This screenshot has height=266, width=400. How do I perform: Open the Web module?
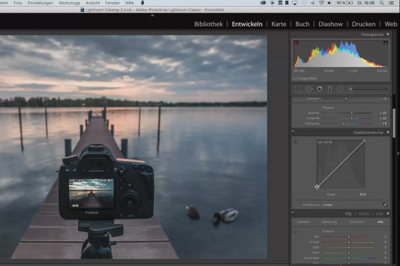pos(391,24)
